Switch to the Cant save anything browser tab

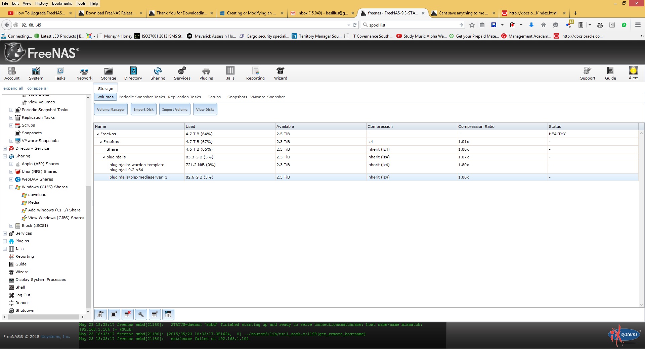(463, 13)
